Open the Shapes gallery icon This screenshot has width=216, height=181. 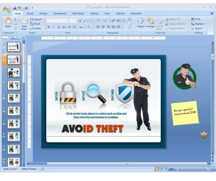point(141,21)
